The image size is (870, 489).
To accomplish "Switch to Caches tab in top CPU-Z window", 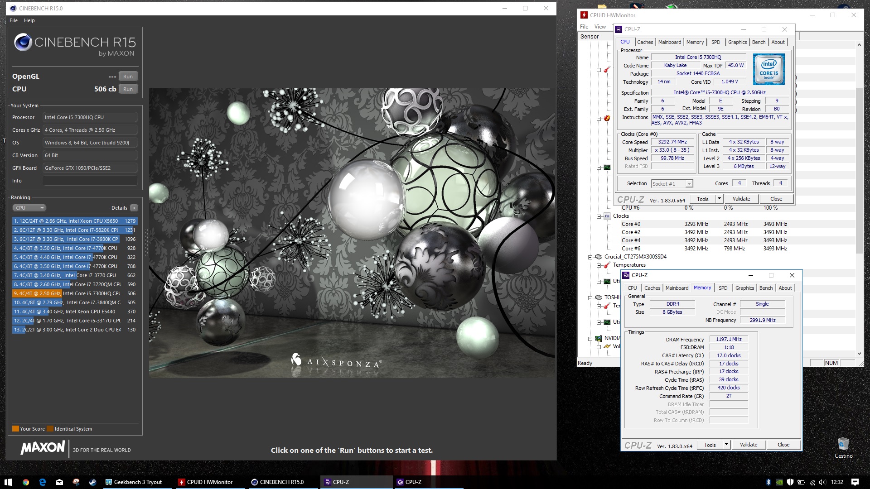I will pyautogui.click(x=645, y=42).
